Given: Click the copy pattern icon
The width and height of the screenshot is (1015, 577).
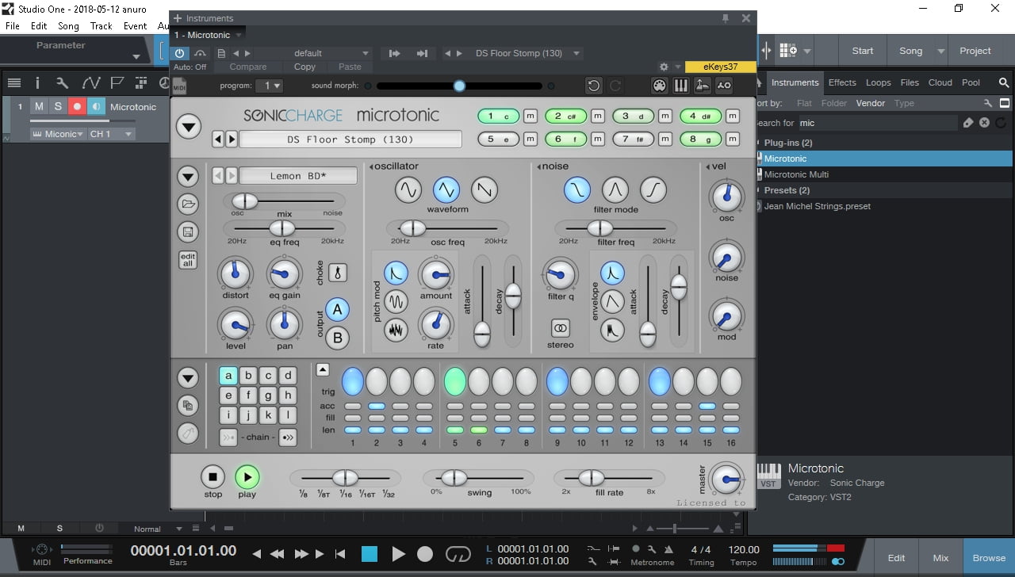Looking at the screenshot, I should pos(188,406).
